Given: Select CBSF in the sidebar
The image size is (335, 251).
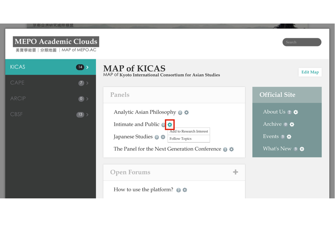Looking at the screenshot, I should 51,114.
